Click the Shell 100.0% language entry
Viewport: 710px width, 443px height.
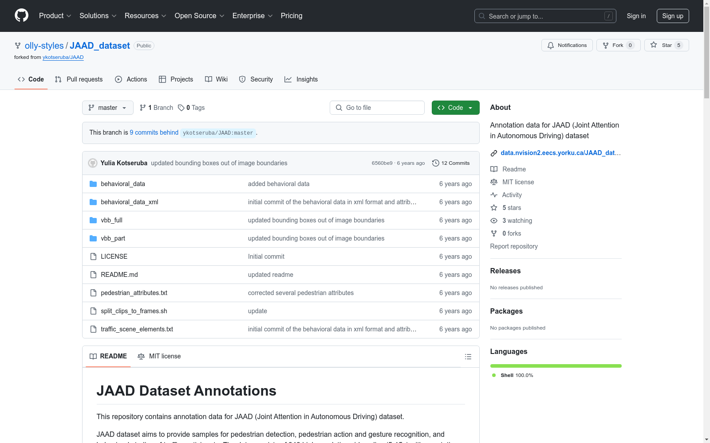click(x=513, y=375)
